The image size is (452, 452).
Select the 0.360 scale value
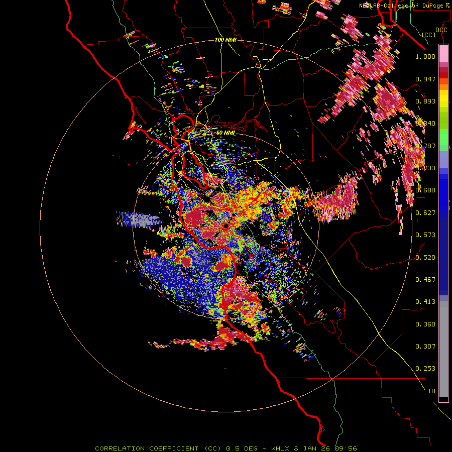point(425,324)
